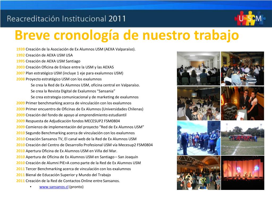The width and height of the screenshot is (272, 204).
Task: Open the outdoor group in suits photo
Action: 199,138
